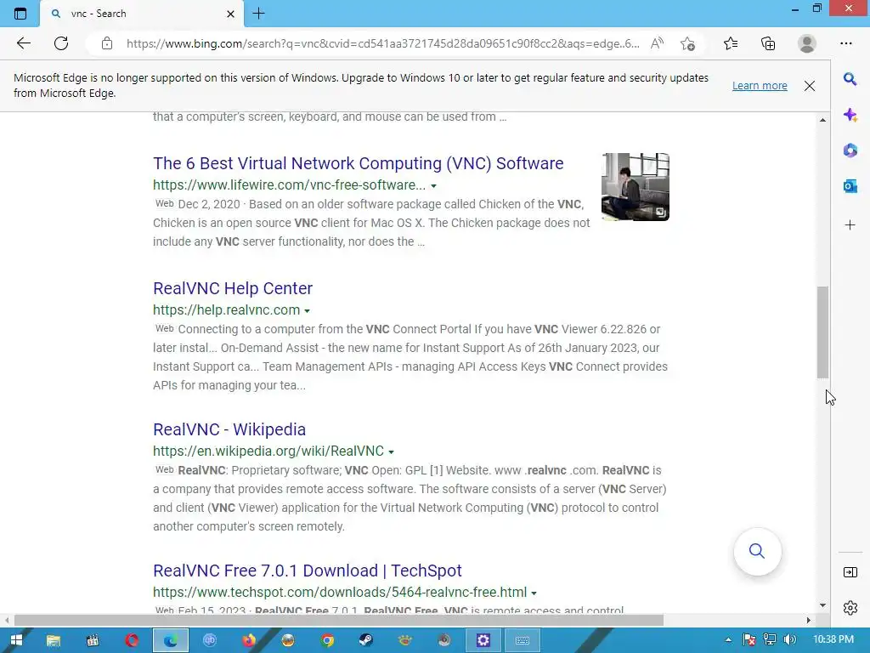Open the Read aloud icon in the address bar
Screen dimensions: 870x653
[x=657, y=43]
